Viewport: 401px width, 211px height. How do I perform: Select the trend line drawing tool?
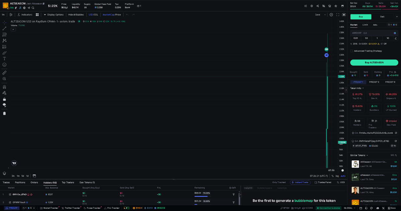[x=4, y=28]
